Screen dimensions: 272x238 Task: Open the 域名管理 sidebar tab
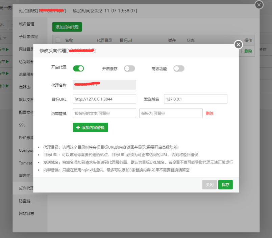[27, 24]
